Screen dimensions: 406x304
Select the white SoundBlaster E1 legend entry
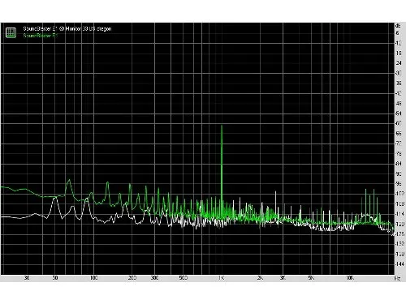click(67, 28)
